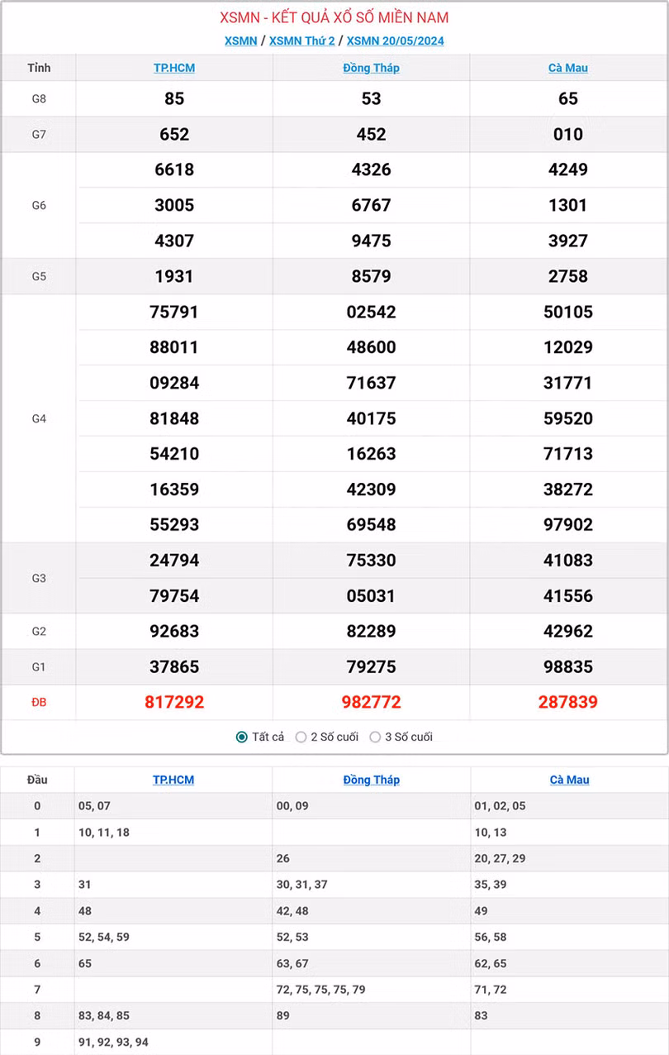Open the TP.HCM column link
The width and height of the screenshot is (669, 1055).
point(174,68)
